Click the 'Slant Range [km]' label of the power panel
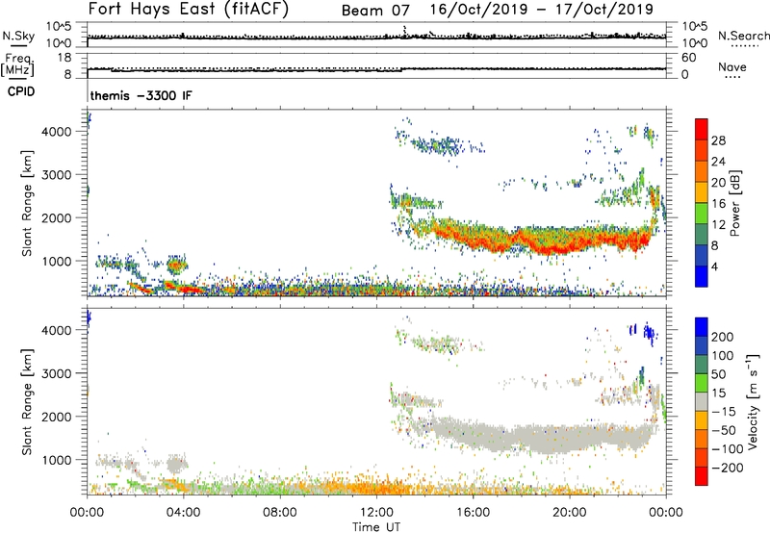 point(27,203)
